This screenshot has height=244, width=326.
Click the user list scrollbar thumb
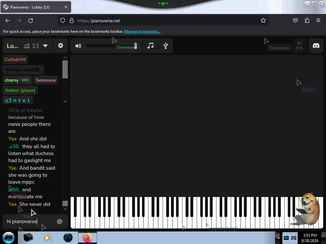[65, 69]
